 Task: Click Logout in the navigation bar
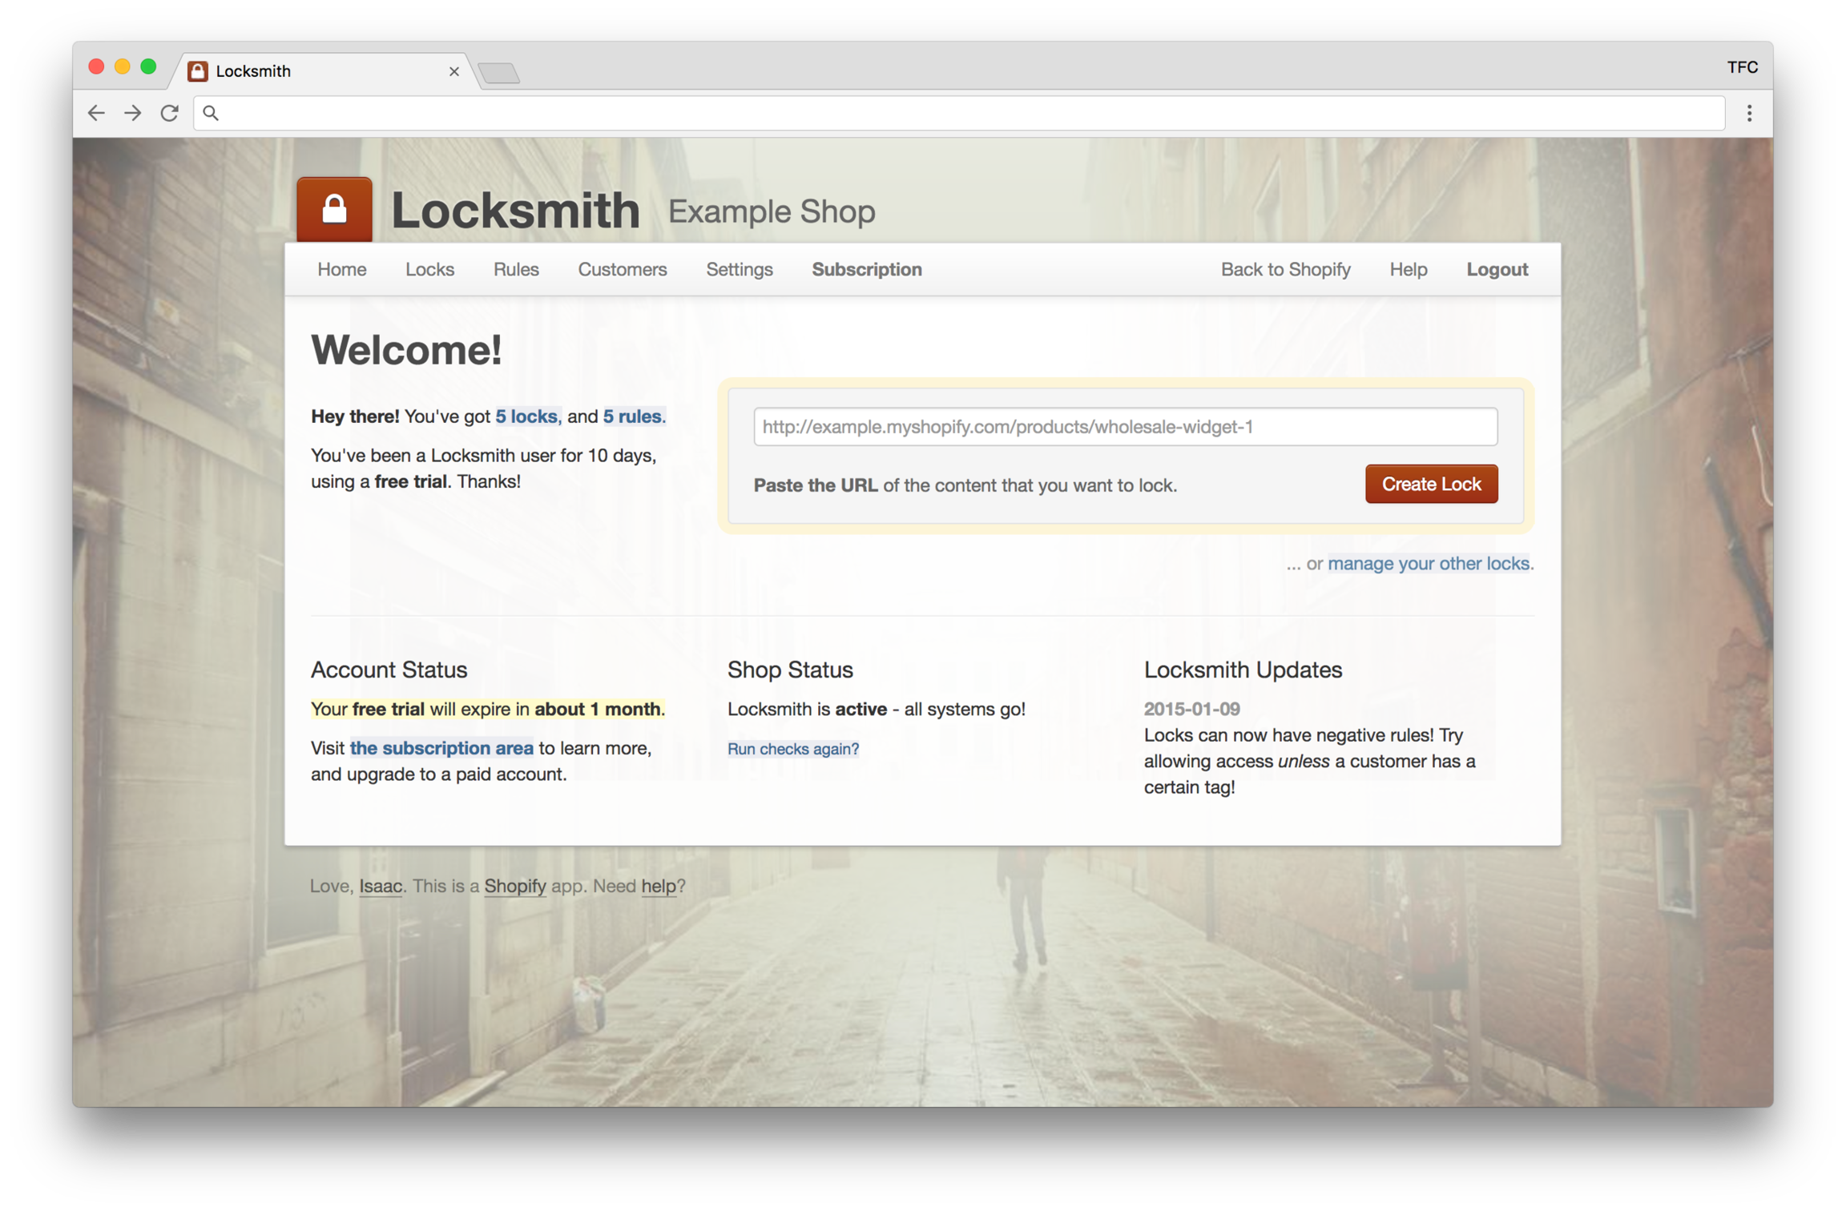pyautogui.click(x=1497, y=269)
